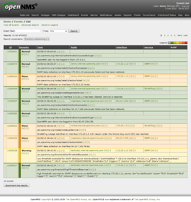Click the red swatch in the Legend

(x=186, y=43)
